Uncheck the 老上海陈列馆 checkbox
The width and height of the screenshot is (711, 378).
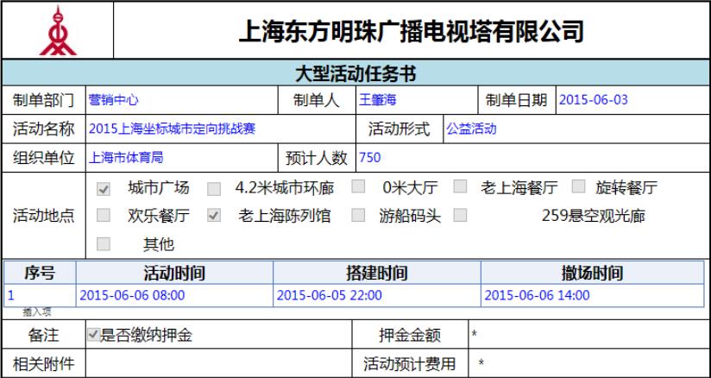pos(214,215)
